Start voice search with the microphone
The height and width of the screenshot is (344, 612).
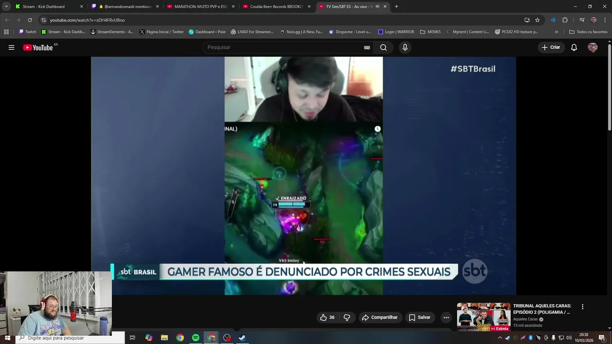(x=405, y=47)
